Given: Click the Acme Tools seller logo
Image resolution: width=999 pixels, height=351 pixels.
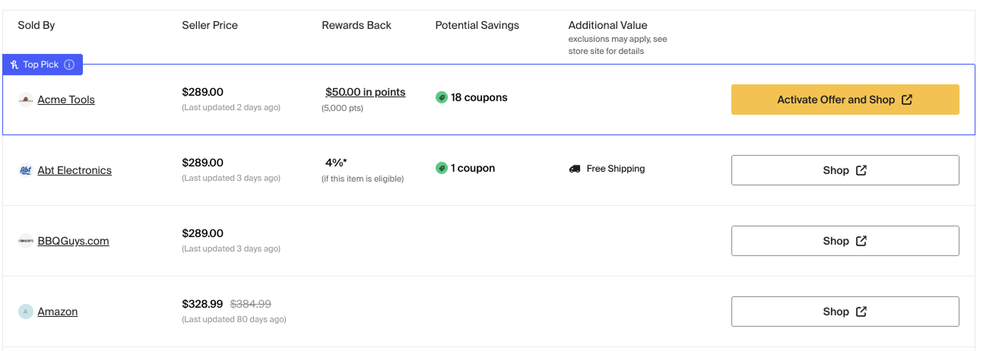Looking at the screenshot, I should 26,100.
